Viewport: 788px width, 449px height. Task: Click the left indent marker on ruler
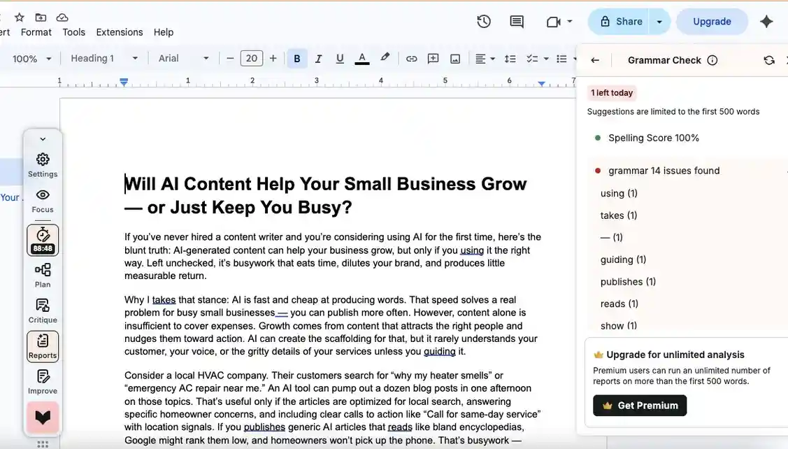pos(124,82)
